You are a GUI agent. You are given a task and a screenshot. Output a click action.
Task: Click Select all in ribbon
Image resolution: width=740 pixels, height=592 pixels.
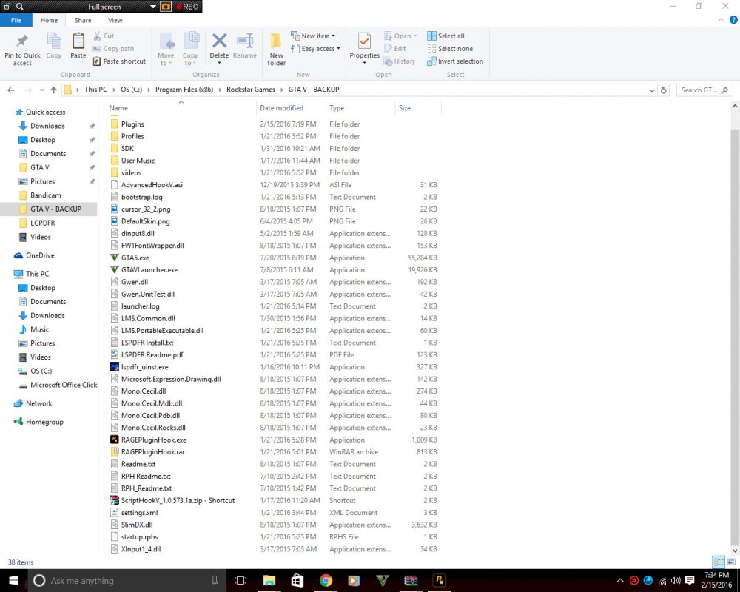coord(446,36)
